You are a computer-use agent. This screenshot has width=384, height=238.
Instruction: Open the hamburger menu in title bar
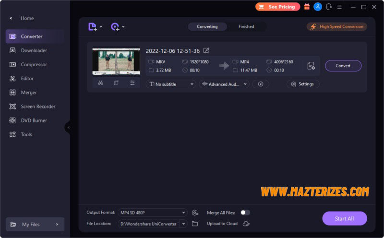(339, 7)
